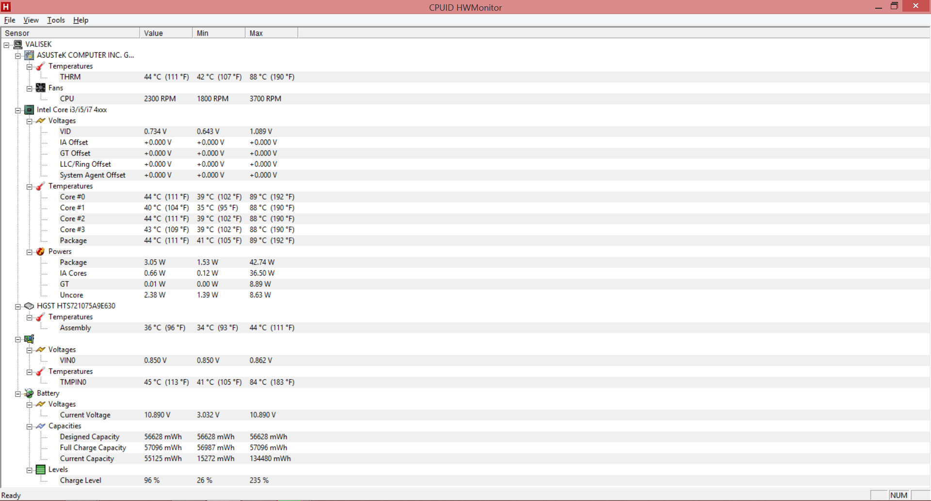Viewport: 931px width, 501px height.
Task: Open the Help menu
Action: click(x=80, y=20)
